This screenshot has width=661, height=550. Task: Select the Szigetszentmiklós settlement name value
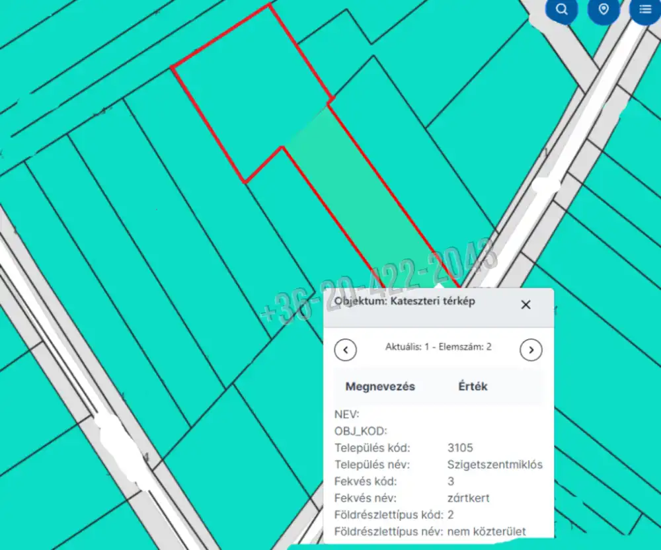tap(494, 465)
